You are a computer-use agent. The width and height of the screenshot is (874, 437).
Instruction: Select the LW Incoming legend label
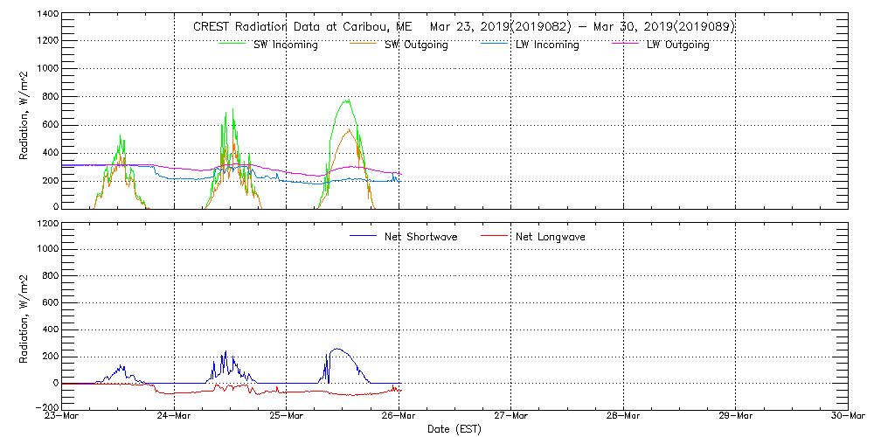(547, 45)
